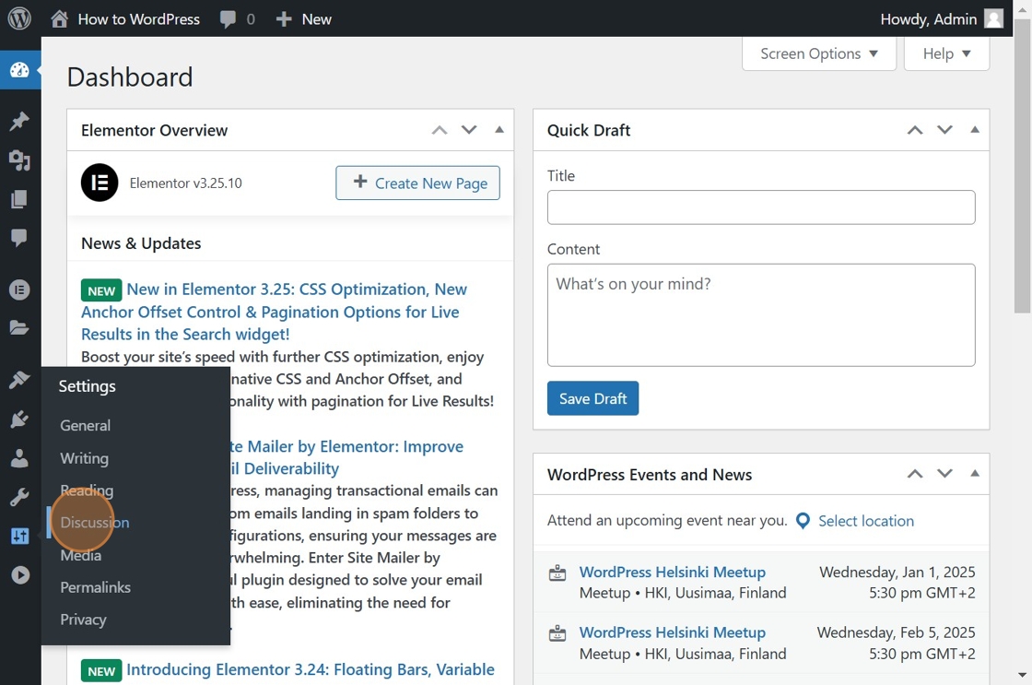Click the location pin icon beside Select location

tap(803, 521)
